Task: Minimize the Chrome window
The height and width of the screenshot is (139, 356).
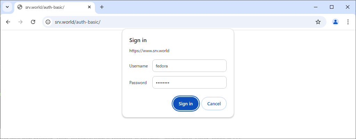Action: [x=316, y=7]
